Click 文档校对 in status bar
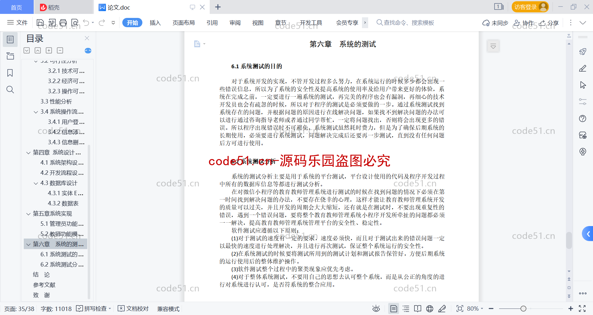The image size is (593, 315). 133,309
